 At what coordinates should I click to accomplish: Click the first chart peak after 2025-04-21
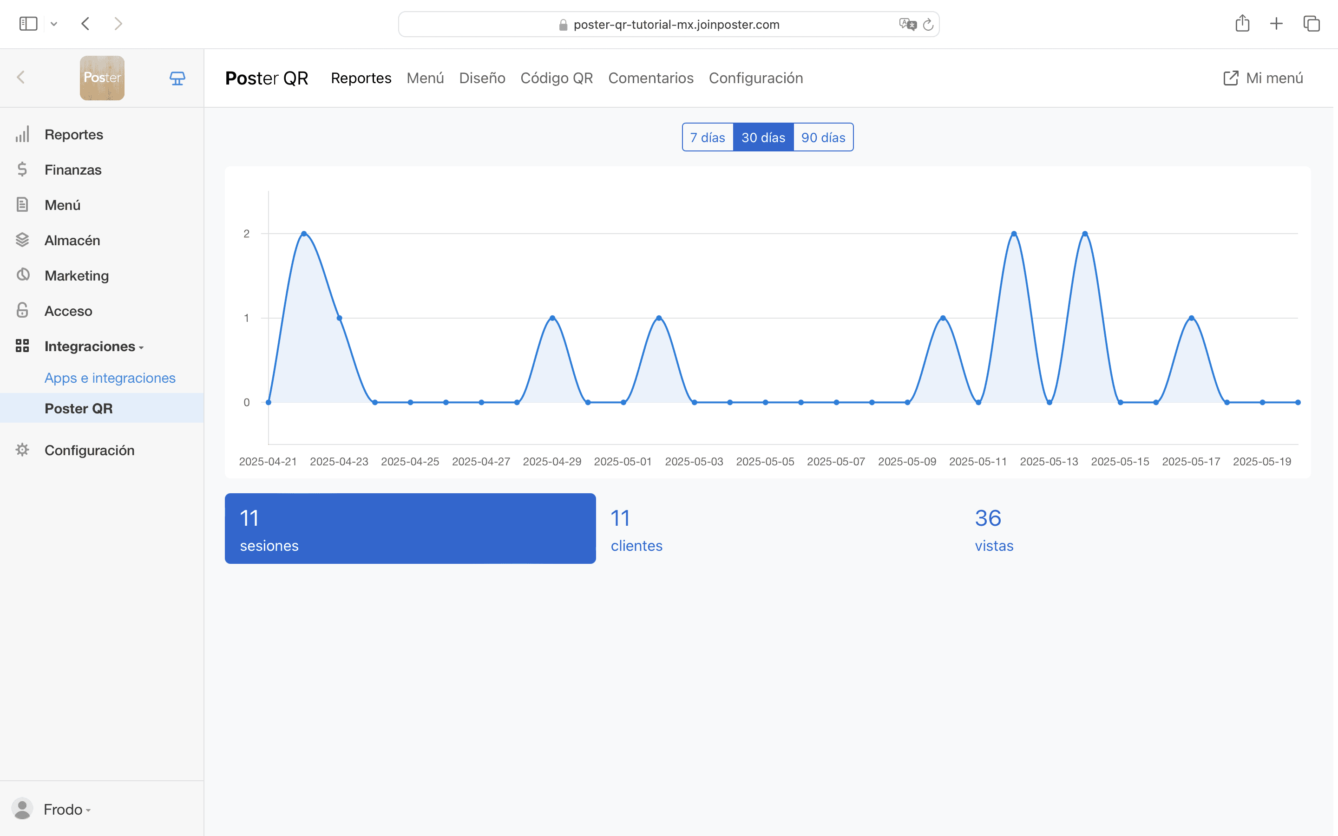[303, 234]
